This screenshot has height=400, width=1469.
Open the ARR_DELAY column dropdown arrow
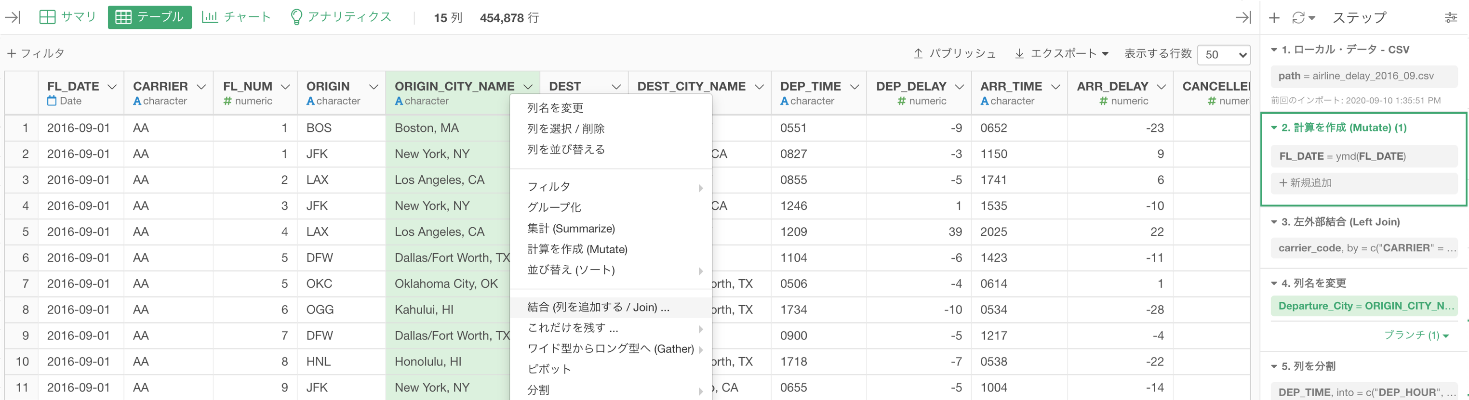1162,87
